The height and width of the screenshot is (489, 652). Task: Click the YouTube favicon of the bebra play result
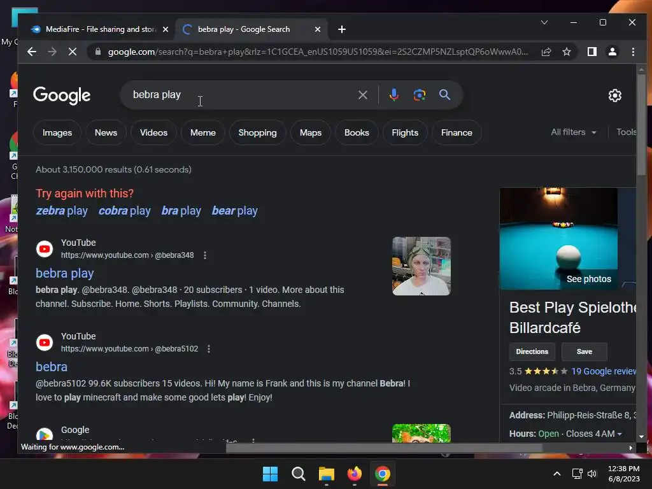coord(45,249)
